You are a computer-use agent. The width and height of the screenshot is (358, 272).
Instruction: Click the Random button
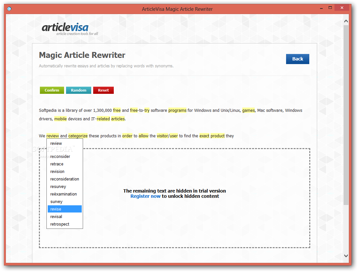pos(78,90)
